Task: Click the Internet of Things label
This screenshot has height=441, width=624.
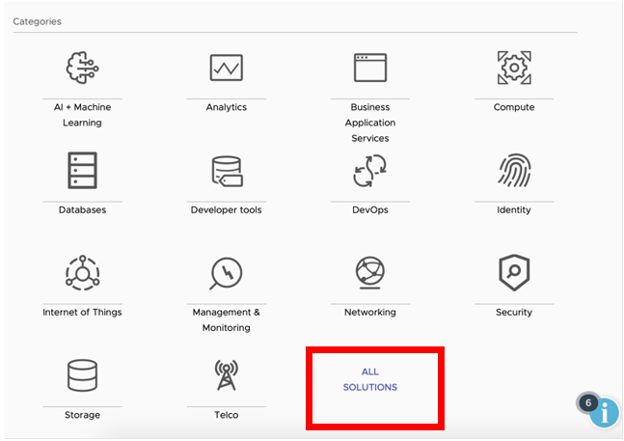Action: pyautogui.click(x=82, y=312)
